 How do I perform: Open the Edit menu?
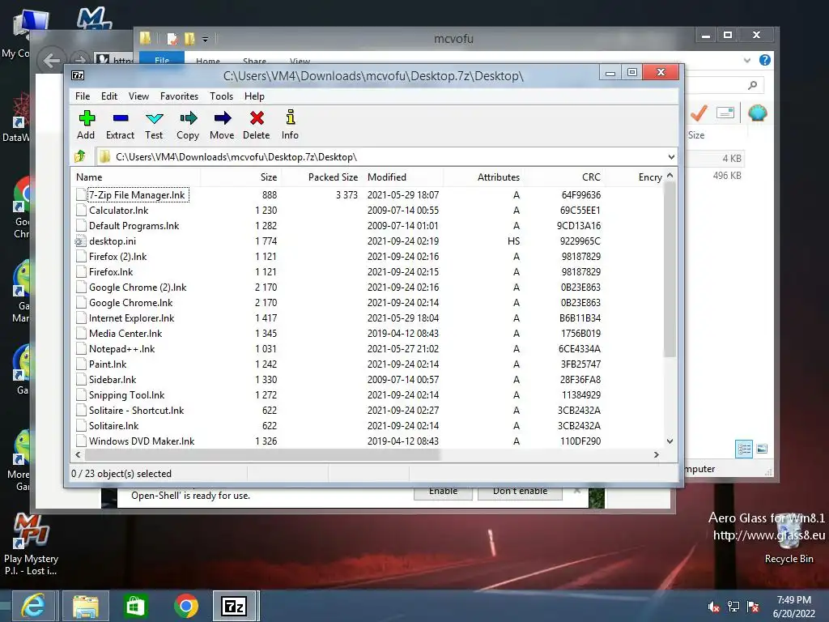point(109,96)
